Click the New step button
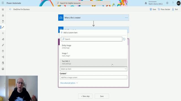This screenshot has height=101, width=181. [x=85, y=96]
